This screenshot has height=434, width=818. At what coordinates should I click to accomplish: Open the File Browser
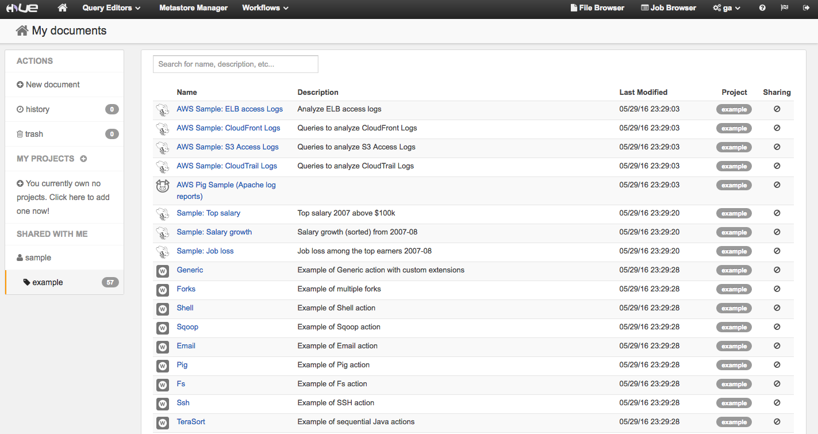click(597, 8)
